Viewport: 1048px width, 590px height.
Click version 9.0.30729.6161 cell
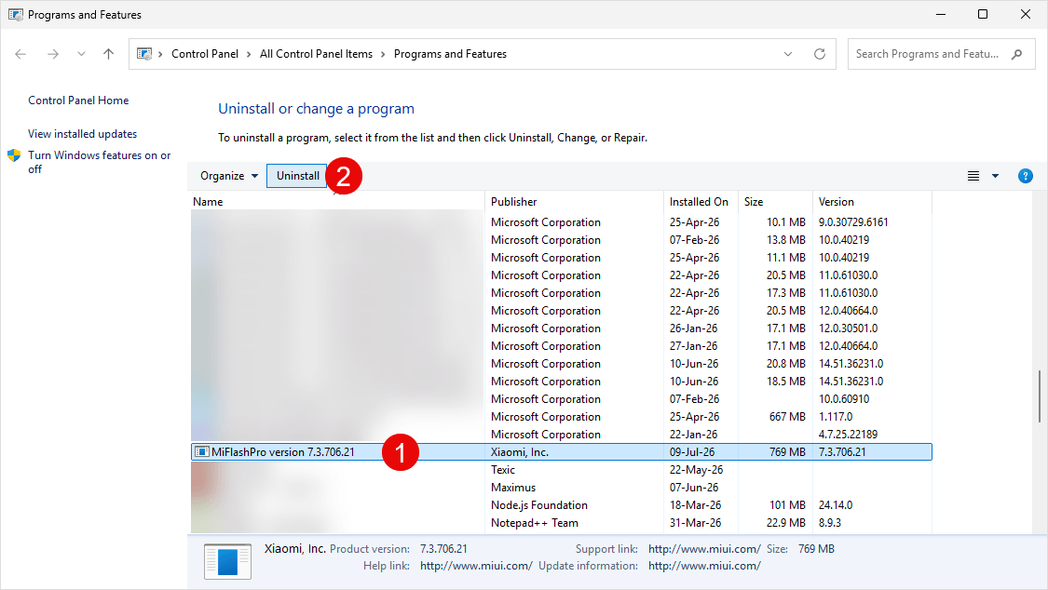click(x=853, y=222)
